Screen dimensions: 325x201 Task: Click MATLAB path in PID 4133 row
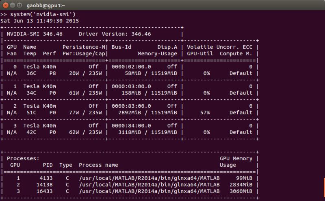[149, 178]
